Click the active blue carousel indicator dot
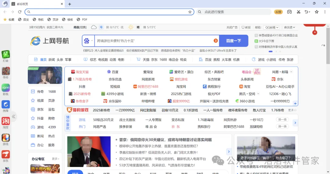The image size is (330, 174). 270,51
